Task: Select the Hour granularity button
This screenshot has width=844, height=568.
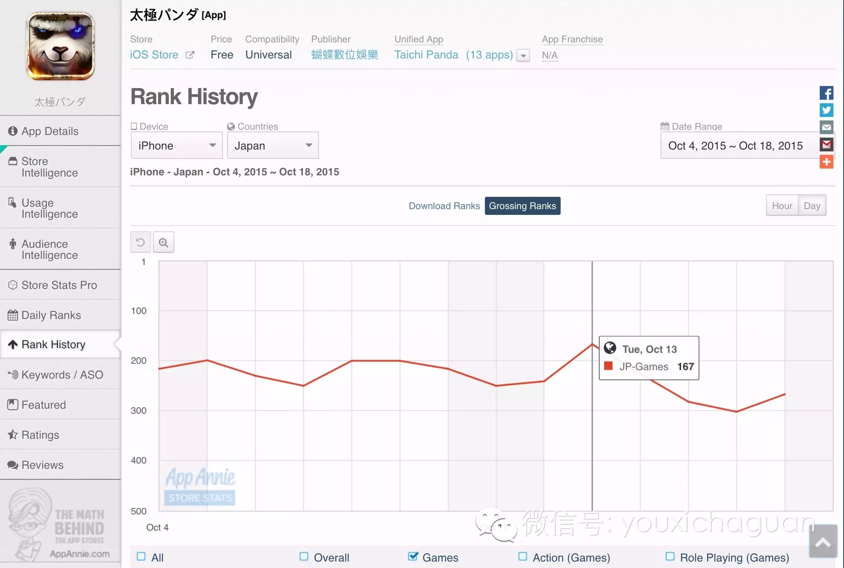Action: 782,206
